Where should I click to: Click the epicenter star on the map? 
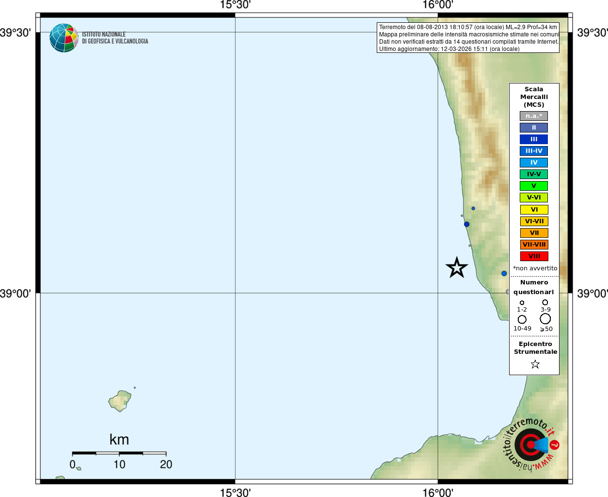(457, 267)
